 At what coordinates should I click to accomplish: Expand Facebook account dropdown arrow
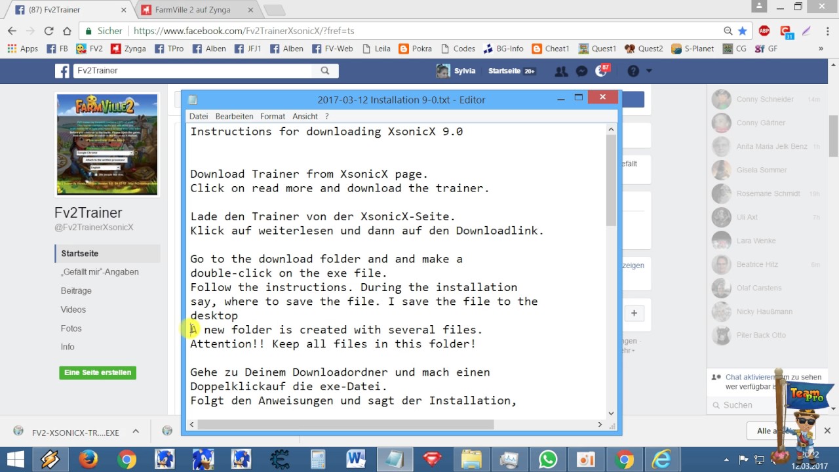point(649,71)
